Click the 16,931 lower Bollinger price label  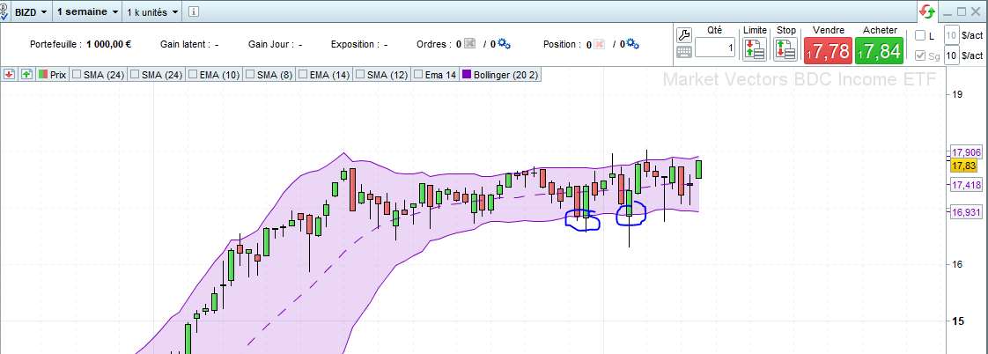click(965, 212)
